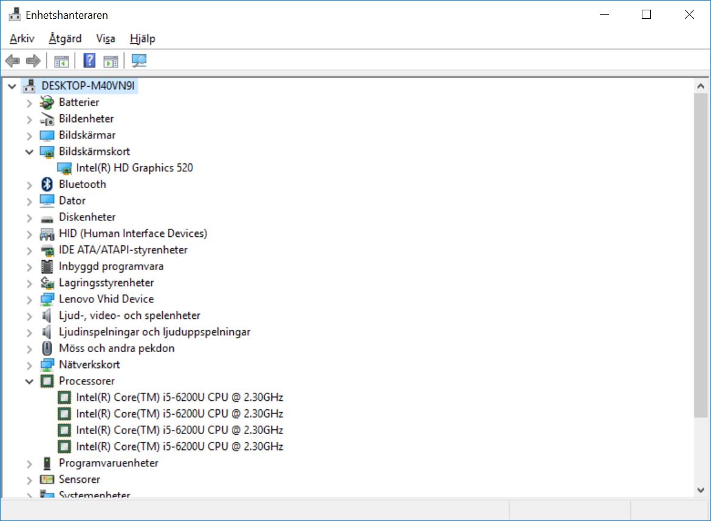Scan for hardware changes toolbar icon

click(139, 60)
